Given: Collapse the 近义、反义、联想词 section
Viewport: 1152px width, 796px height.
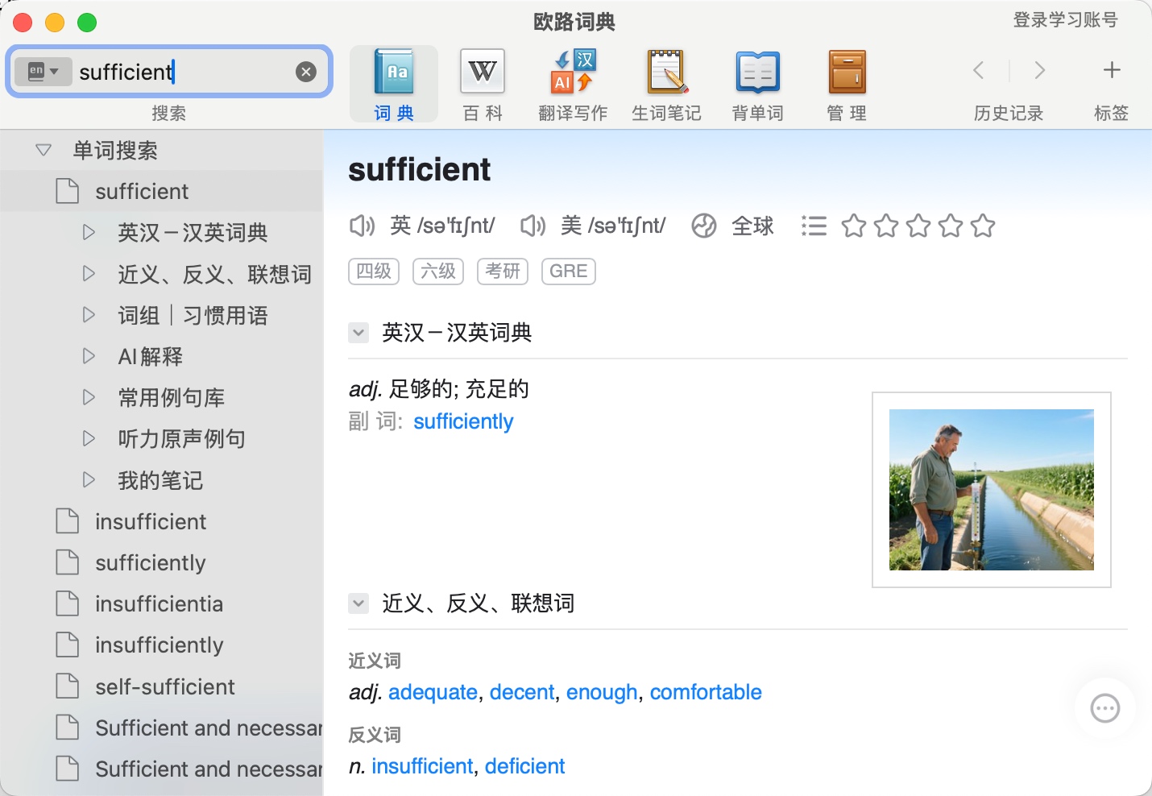Looking at the screenshot, I should click(x=358, y=603).
